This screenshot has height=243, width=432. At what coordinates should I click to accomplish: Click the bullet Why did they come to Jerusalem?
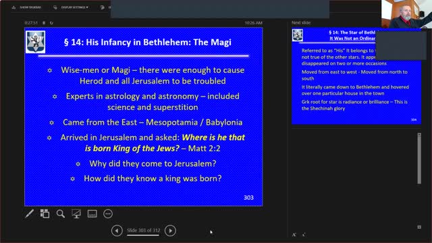click(153, 163)
